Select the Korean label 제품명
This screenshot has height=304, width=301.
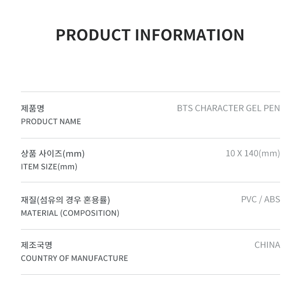click(x=33, y=108)
